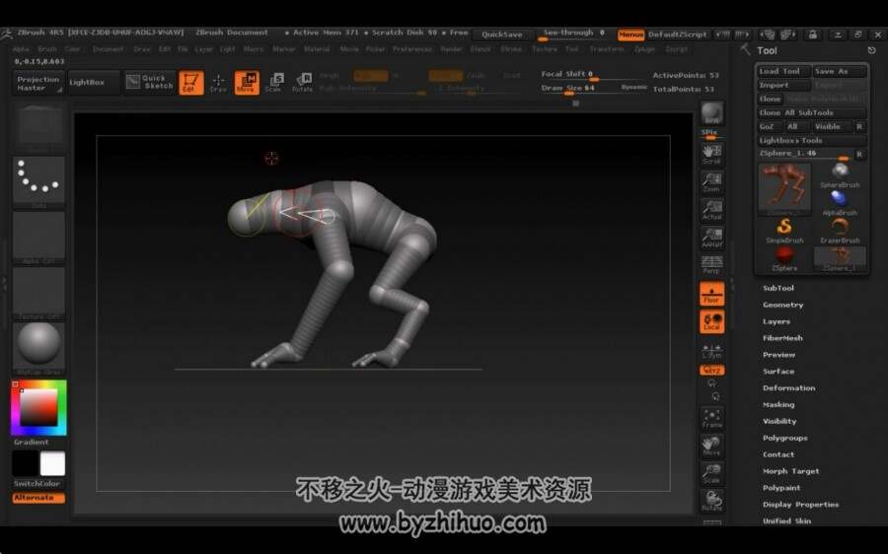Open the material sphere selector
The width and height of the screenshot is (888, 554).
point(38,347)
